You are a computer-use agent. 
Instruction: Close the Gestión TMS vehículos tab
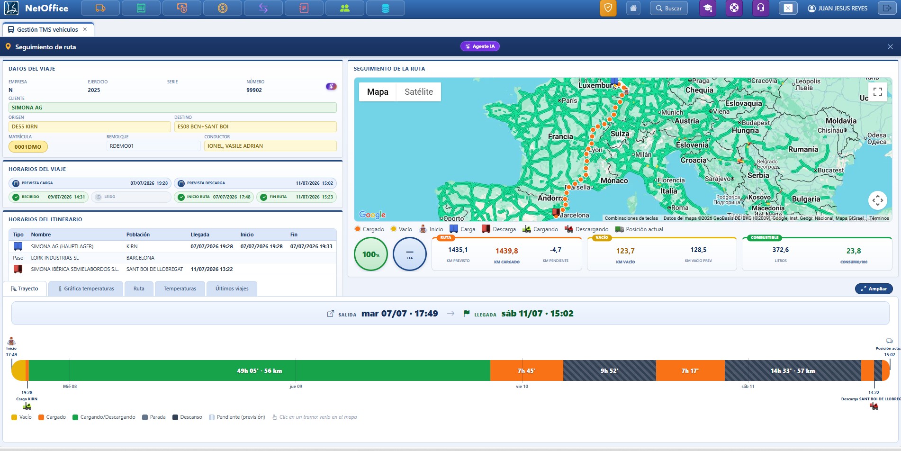point(85,29)
